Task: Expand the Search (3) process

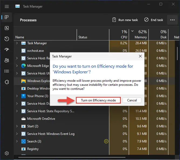Action: tap(17, 141)
